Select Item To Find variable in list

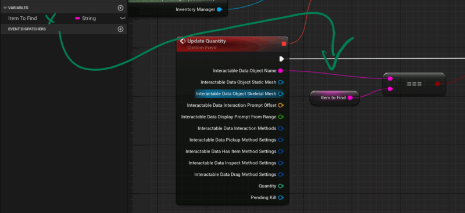pos(23,19)
